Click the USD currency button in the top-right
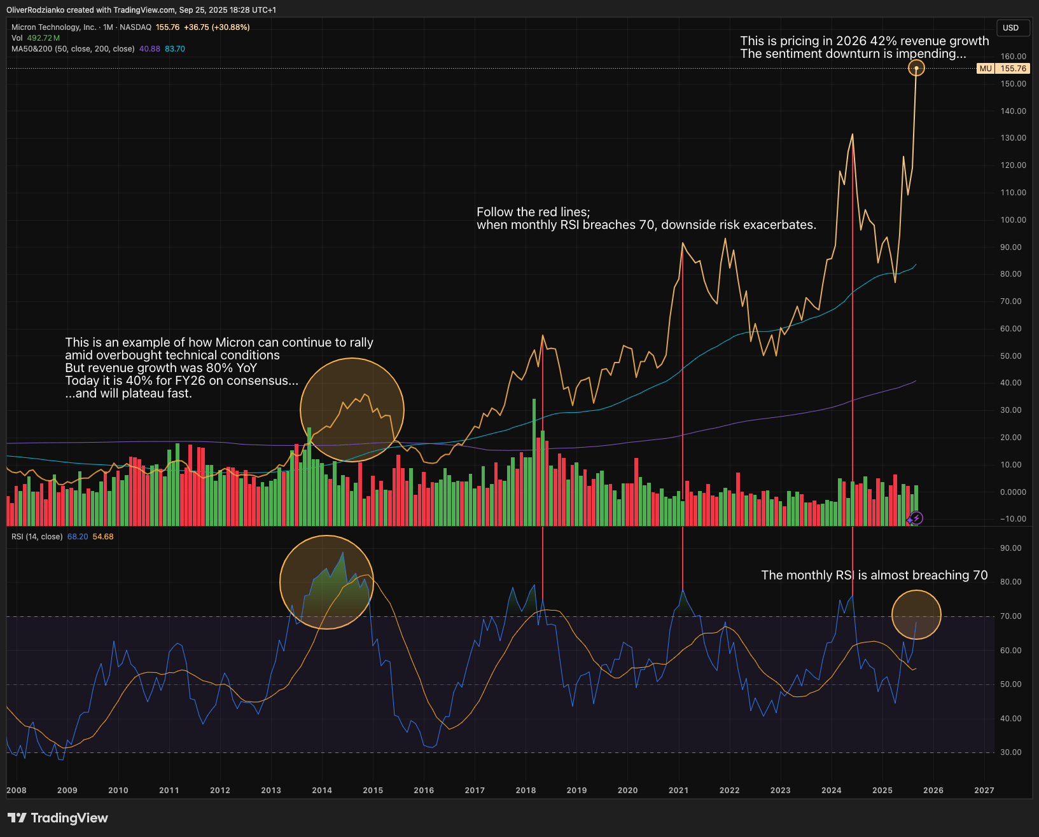 coord(1013,28)
